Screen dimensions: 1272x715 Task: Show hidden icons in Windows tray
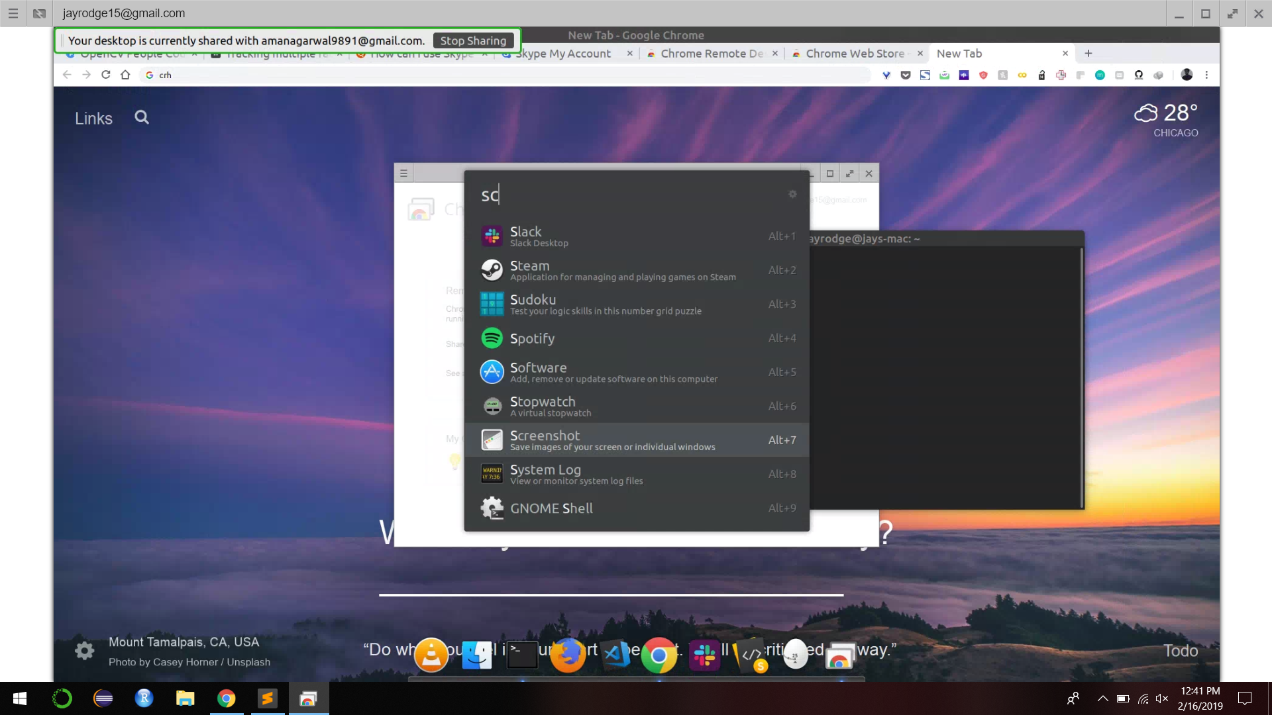(1102, 698)
